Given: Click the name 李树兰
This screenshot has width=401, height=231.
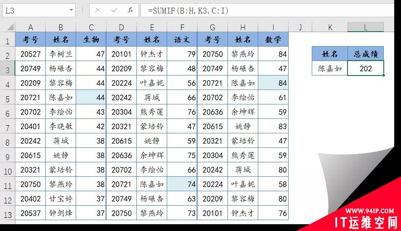Looking at the screenshot, I should pos(61,54).
